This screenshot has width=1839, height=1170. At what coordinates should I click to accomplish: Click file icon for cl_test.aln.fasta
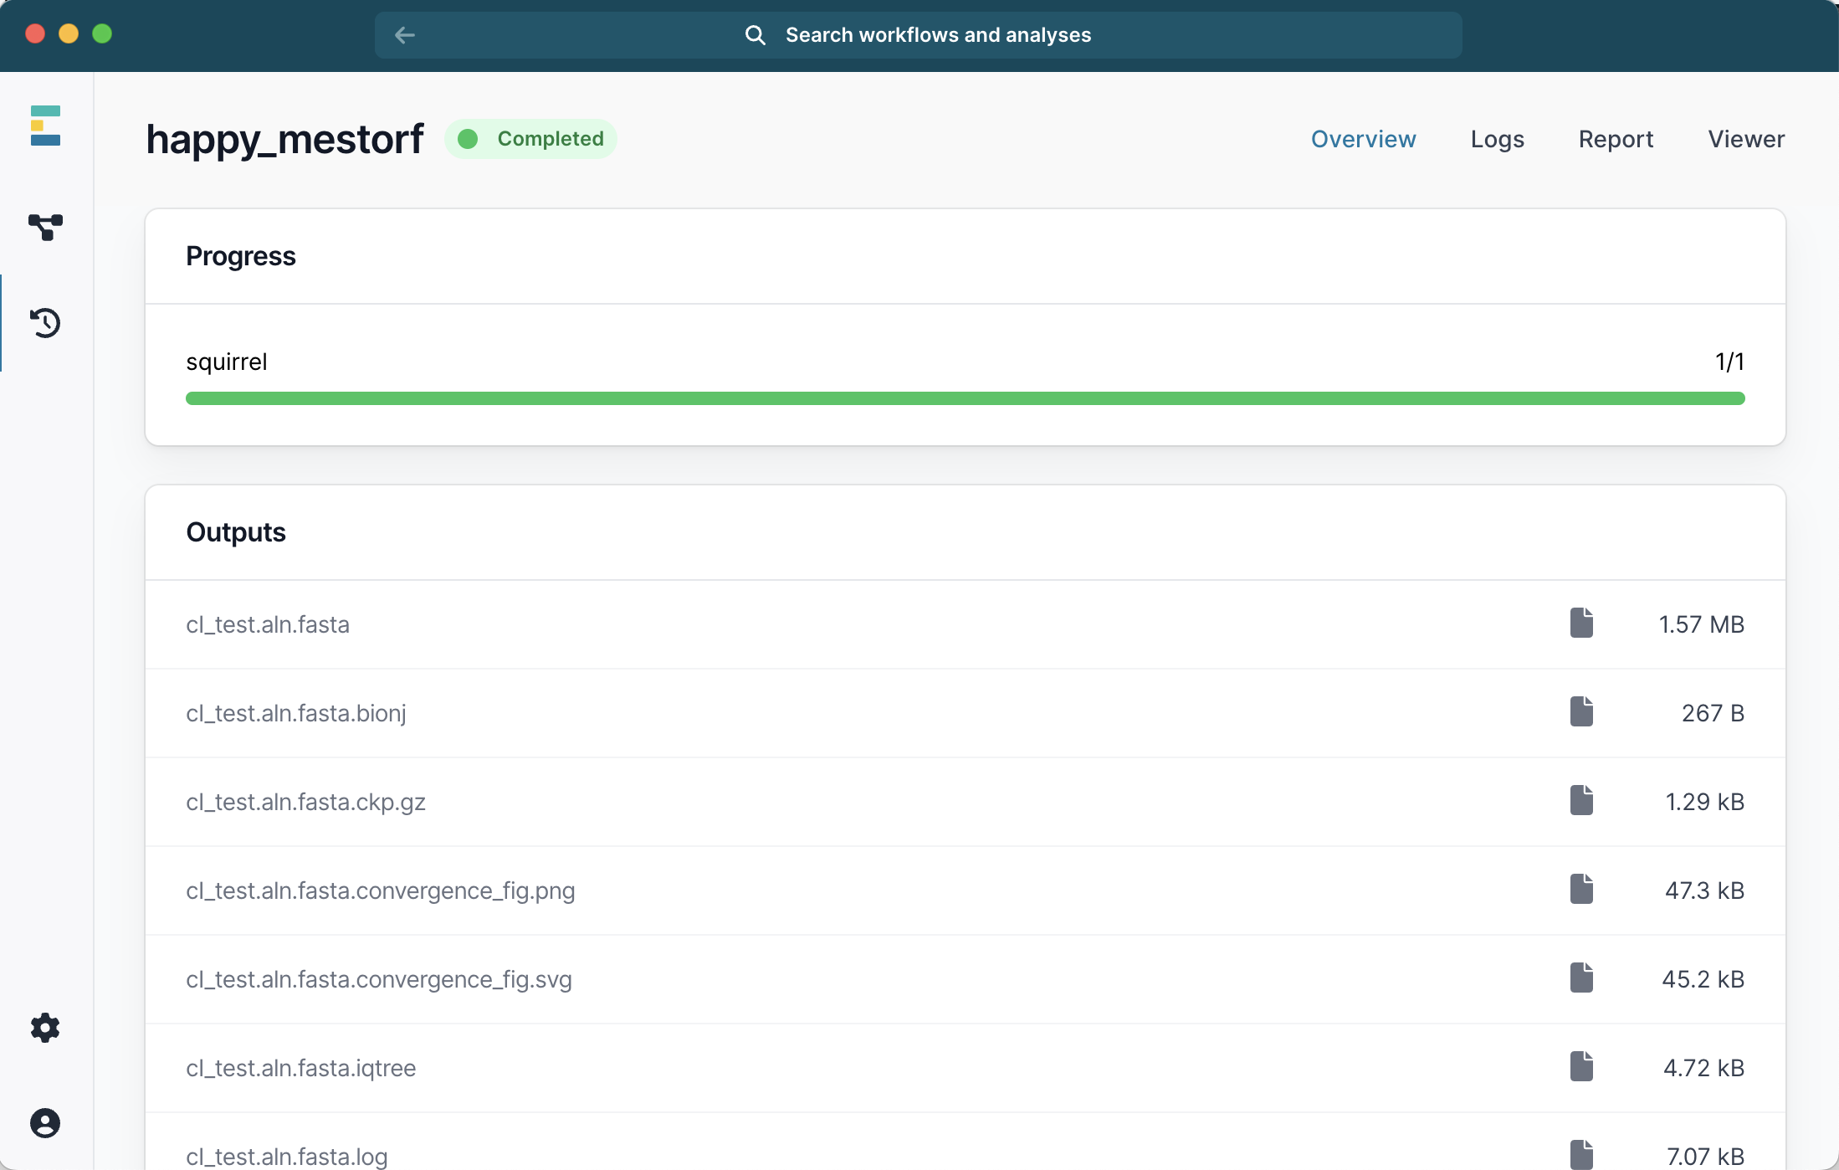[x=1581, y=623]
